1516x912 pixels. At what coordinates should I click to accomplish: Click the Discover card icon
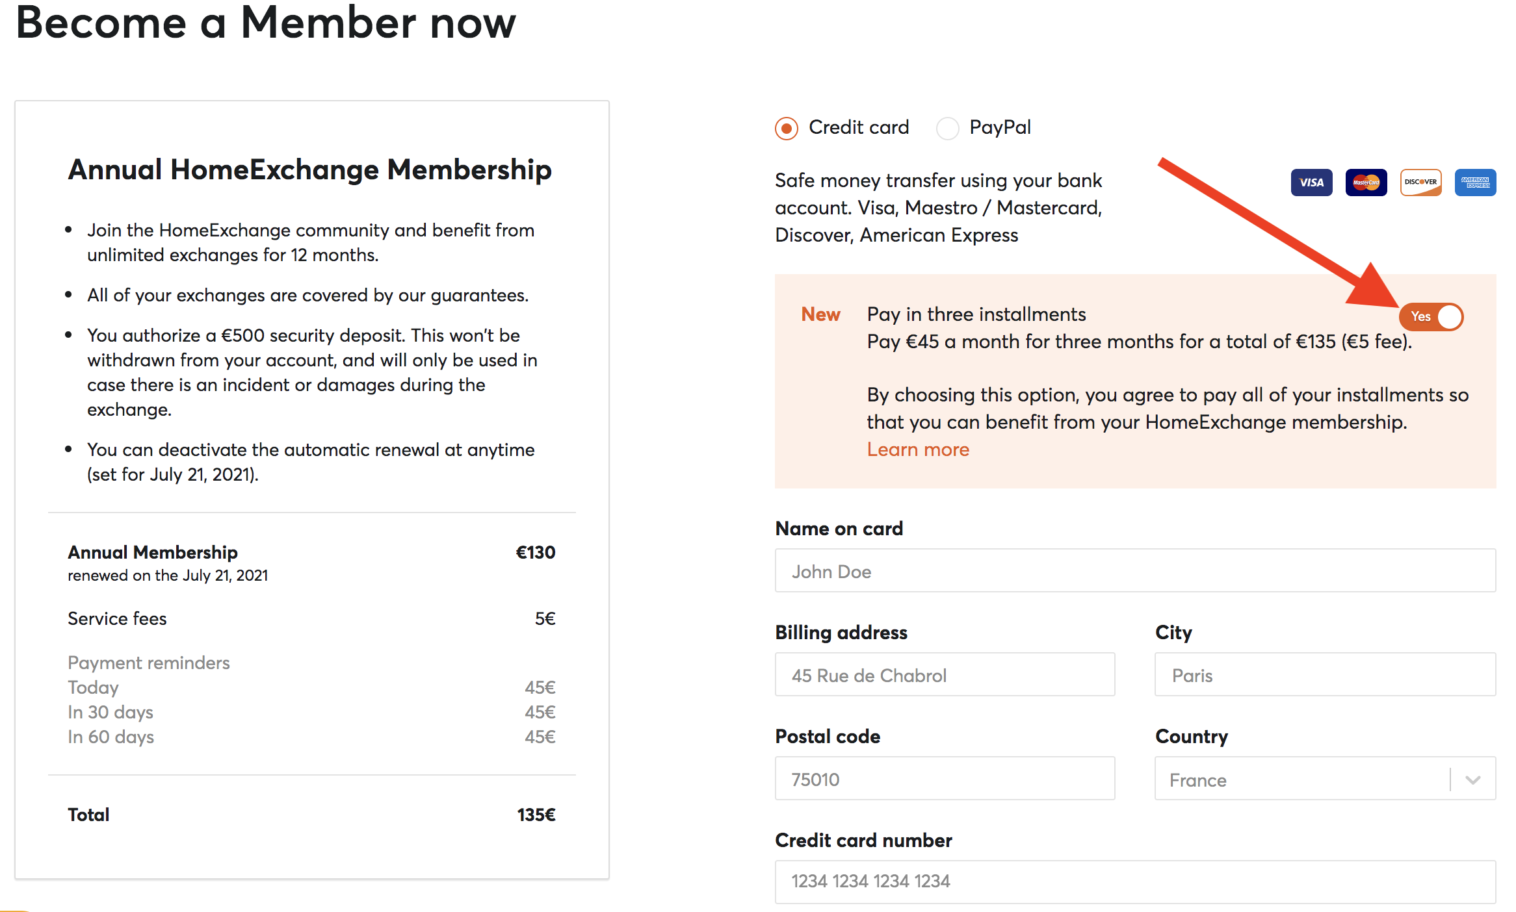click(x=1420, y=183)
